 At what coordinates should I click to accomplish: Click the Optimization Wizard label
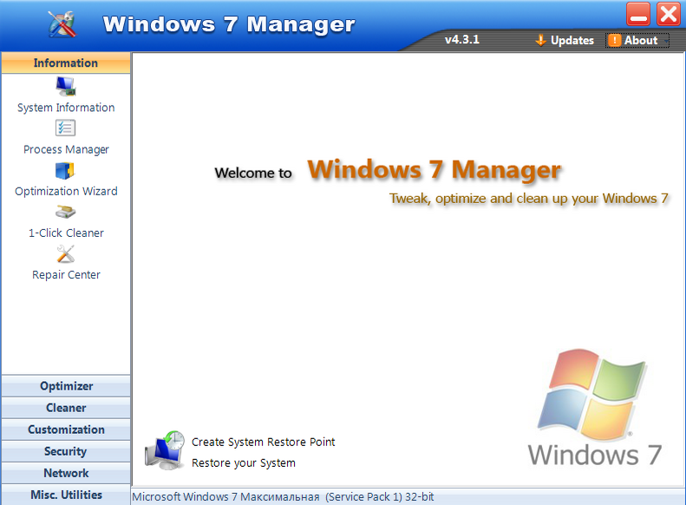(66, 191)
